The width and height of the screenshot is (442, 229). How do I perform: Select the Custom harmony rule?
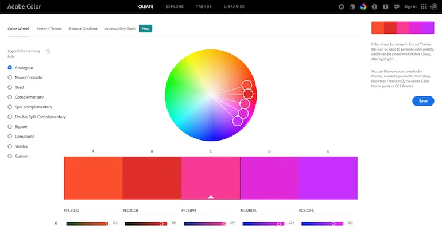coord(10,156)
